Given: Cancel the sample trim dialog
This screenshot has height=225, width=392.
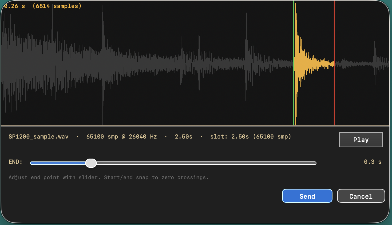Looking at the screenshot, I should pos(361,196).
